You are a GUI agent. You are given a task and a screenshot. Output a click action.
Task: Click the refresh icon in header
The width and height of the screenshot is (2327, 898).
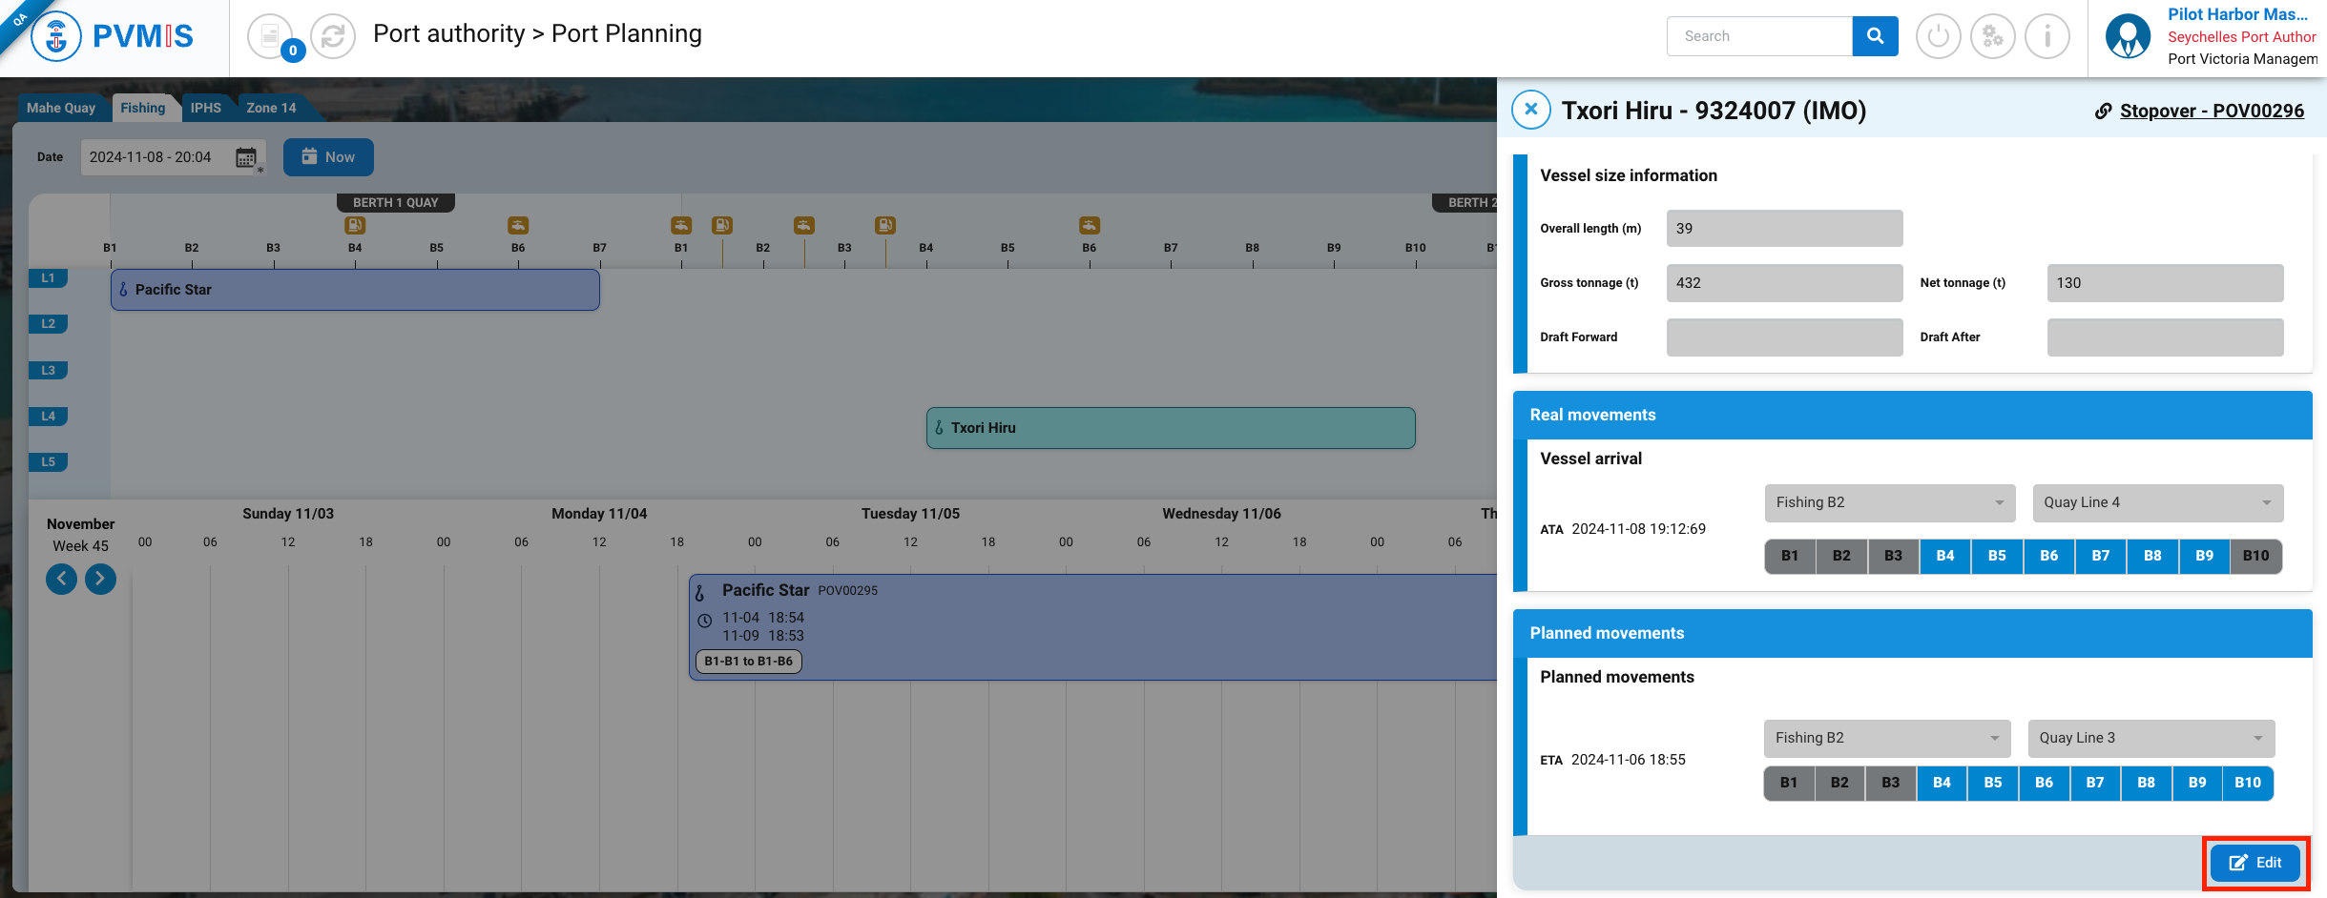click(333, 36)
